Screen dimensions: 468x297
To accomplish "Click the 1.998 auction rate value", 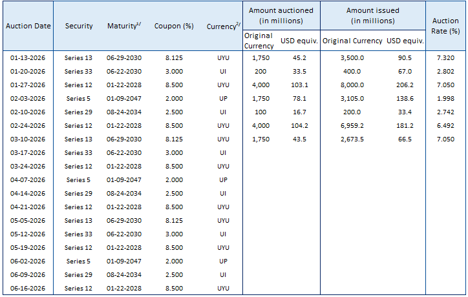I will [x=445, y=98].
